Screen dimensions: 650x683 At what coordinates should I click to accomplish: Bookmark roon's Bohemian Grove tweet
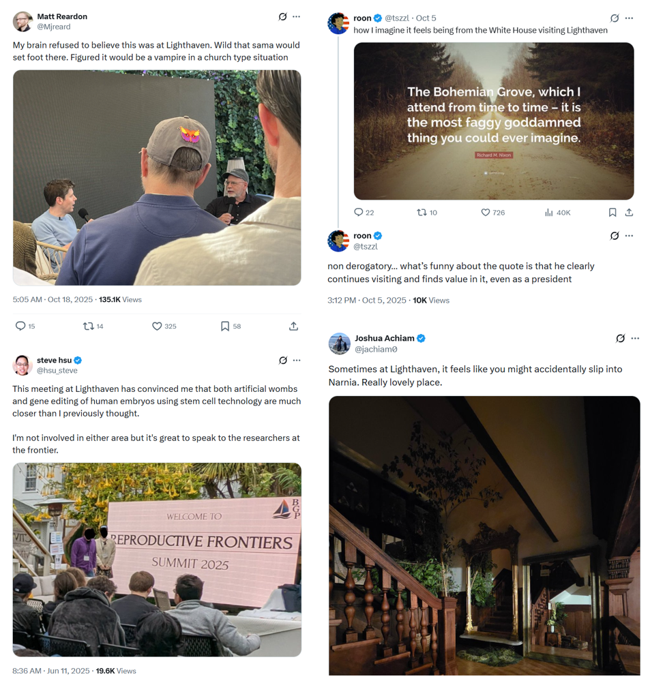[x=612, y=212]
